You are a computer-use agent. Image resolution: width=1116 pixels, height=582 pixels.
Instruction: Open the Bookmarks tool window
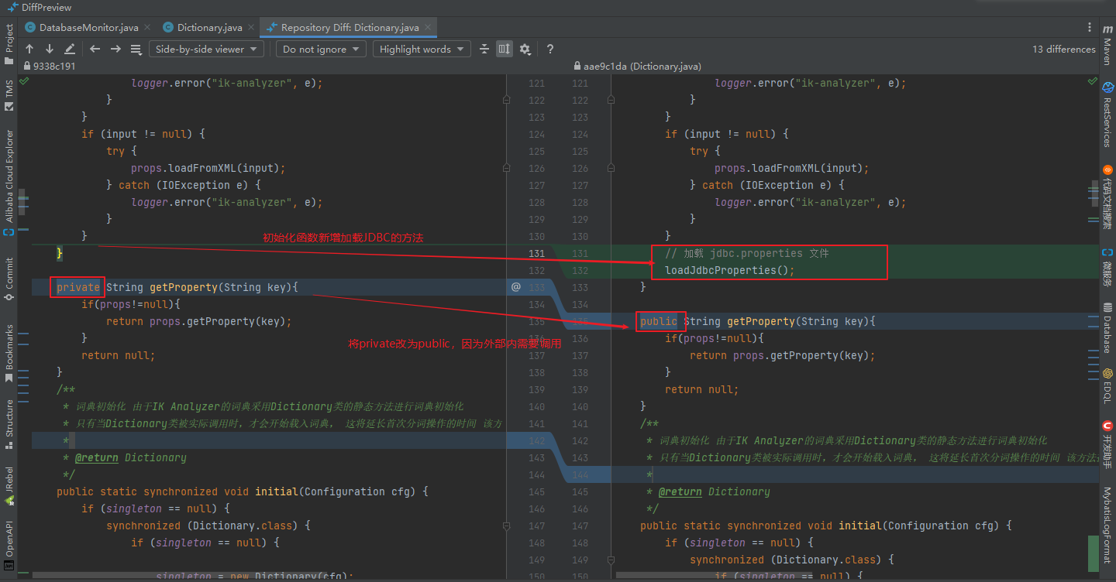[x=9, y=353]
